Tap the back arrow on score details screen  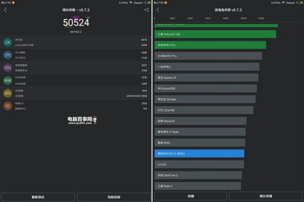click(x=5, y=10)
